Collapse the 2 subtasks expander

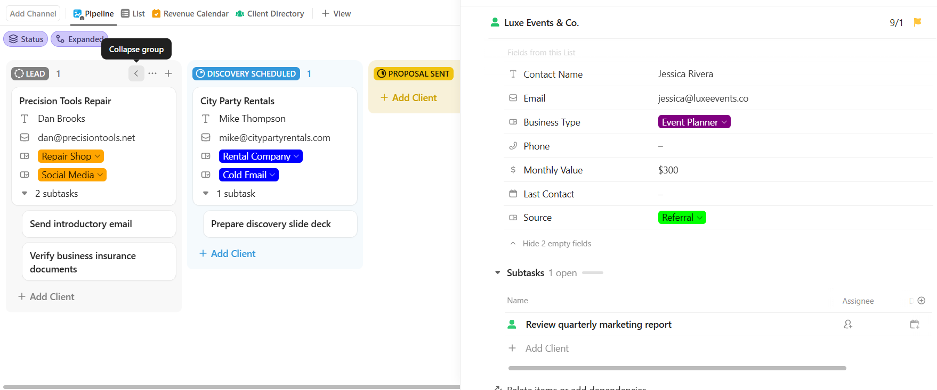25,193
